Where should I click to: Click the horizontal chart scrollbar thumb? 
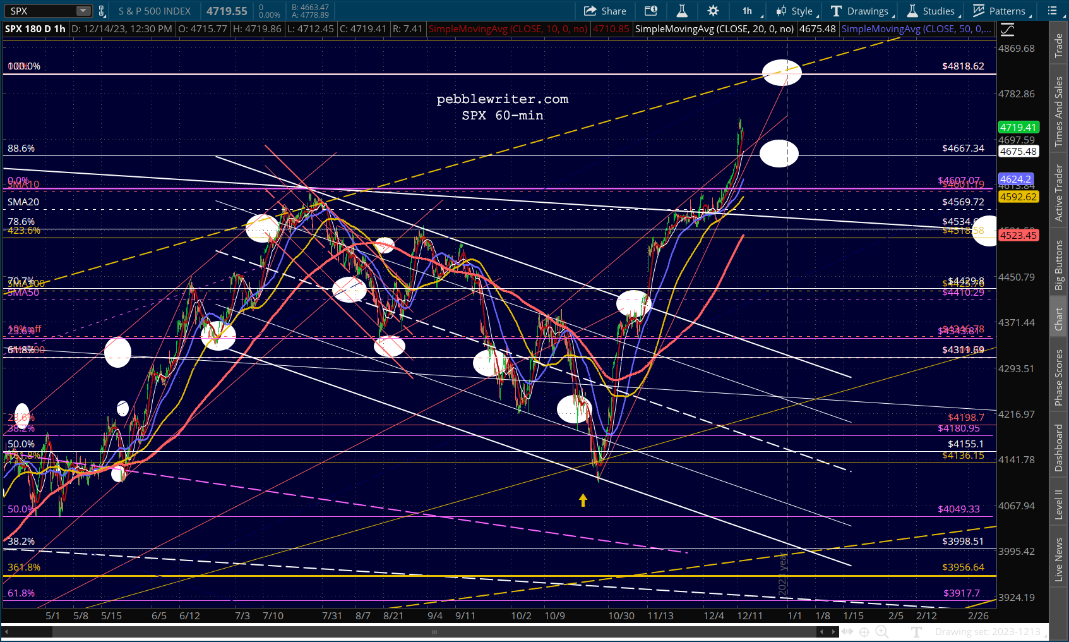coord(434,632)
